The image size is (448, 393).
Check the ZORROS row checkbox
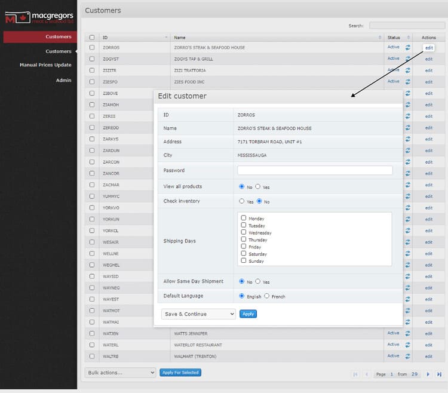click(92, 47)
